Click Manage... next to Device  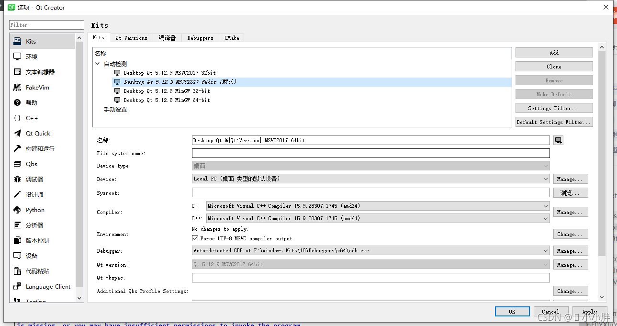(571, 179)
